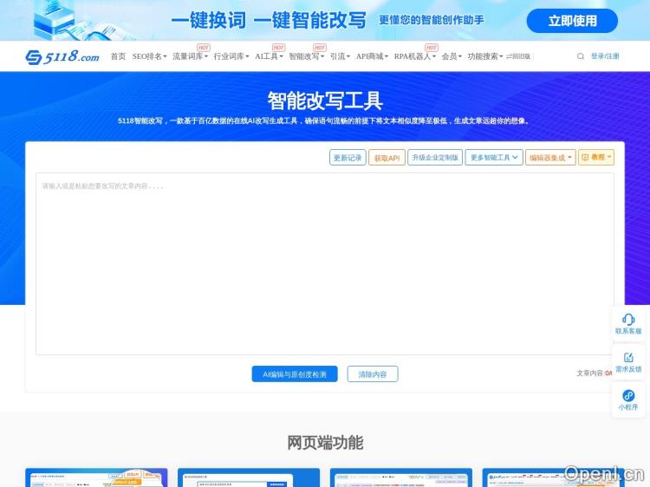Open the first 网页端功能 thumbnail

point(95,477)
